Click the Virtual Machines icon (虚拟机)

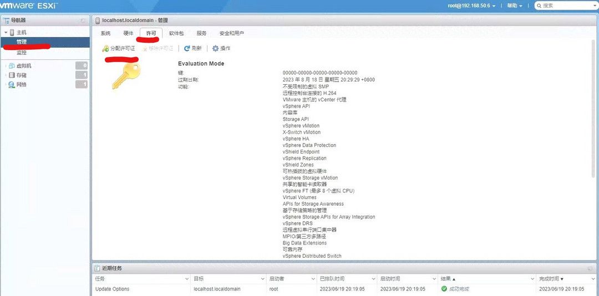pos(12,66)
